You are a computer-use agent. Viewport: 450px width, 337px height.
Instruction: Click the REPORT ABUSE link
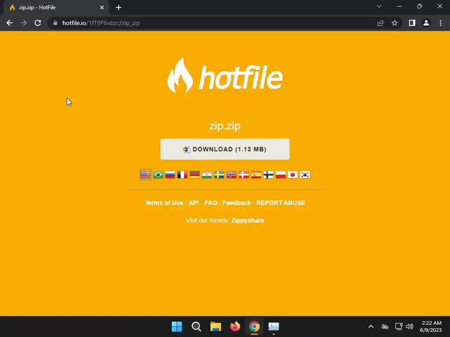point(281,203)
